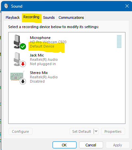Open device Properties button
The image size is (132, 150).
click(x=113, y=131)
